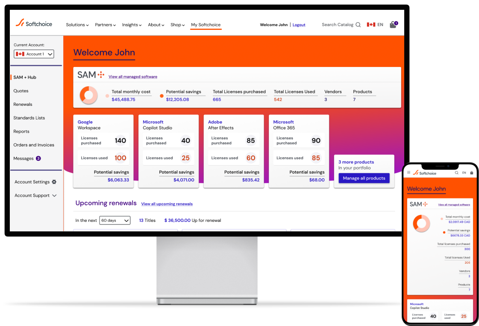This screenshot has height=326, width=479.
Task: Change the renewal period from 60 days
Action: tap(115, 220)
